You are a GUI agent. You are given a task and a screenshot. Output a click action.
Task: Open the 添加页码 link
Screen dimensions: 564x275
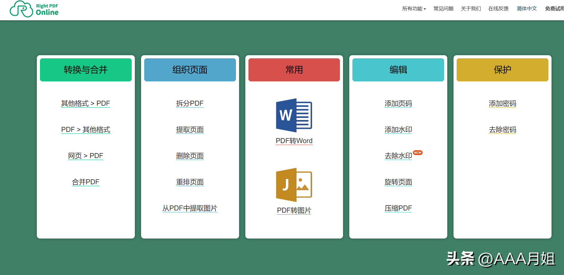coord(398,104)
